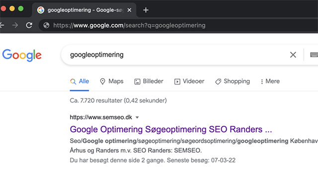Viewport: 318px width, 179px height.
Task: Click the site info globe icon
Action: [46, 25]
